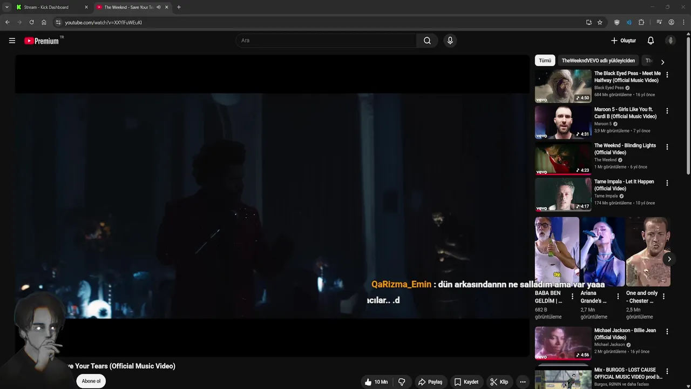691x389 pixels.
Task: Save the video with Kaydet
Action: coord(466,382)
